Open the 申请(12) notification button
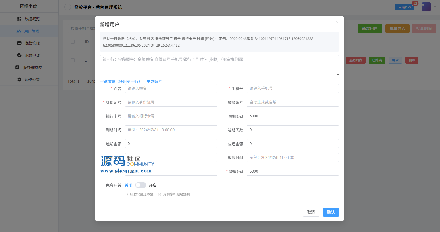 [x=404, y=7]
